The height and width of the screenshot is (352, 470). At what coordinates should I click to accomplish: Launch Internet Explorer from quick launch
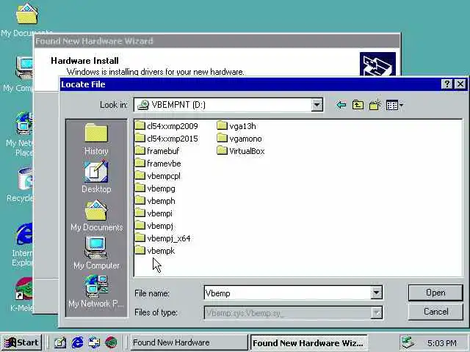pyautogui.click(x=77, y=342)
